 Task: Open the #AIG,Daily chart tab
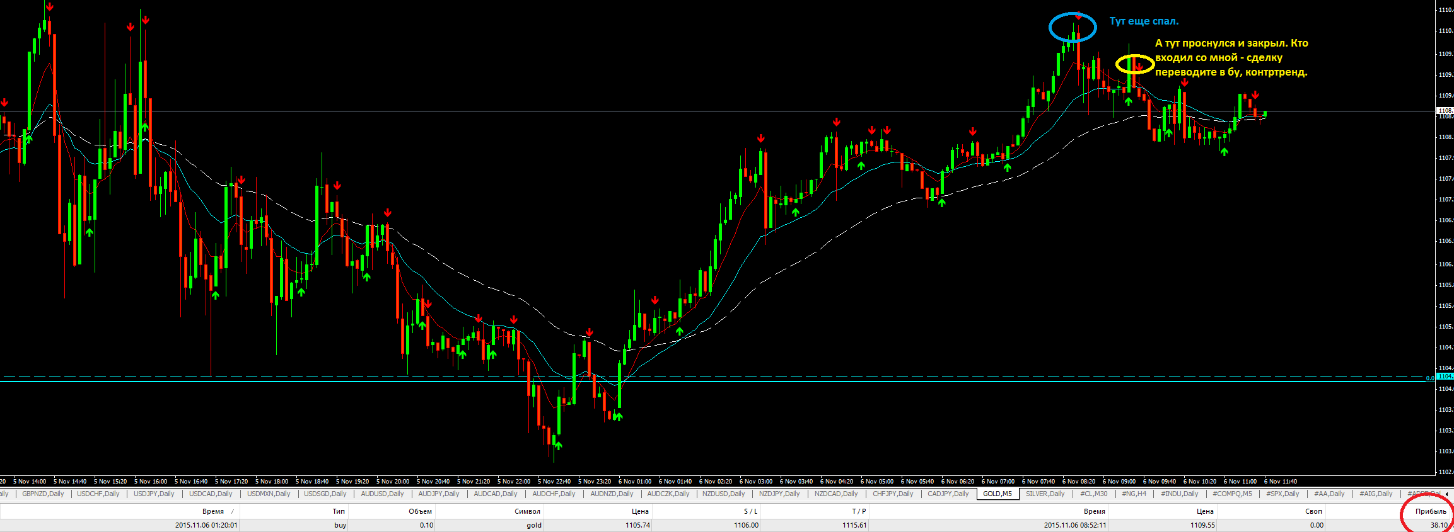(1376, 494)
